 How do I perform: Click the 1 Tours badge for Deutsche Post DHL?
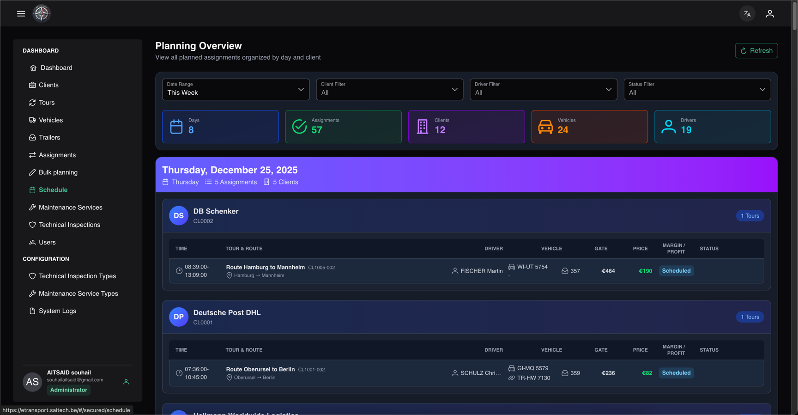coord(750,317)
